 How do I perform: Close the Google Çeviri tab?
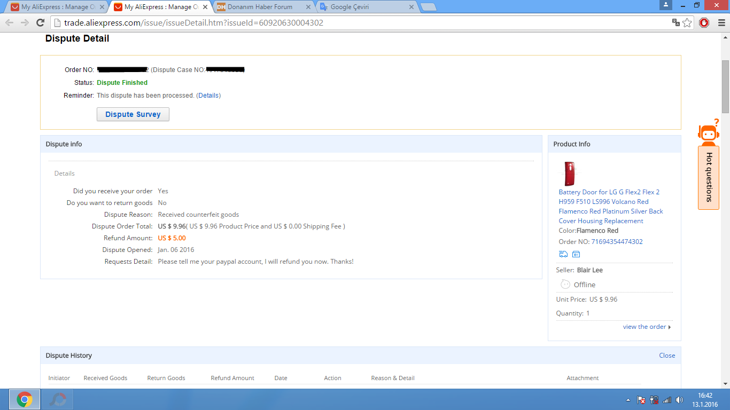coord(411,7)
